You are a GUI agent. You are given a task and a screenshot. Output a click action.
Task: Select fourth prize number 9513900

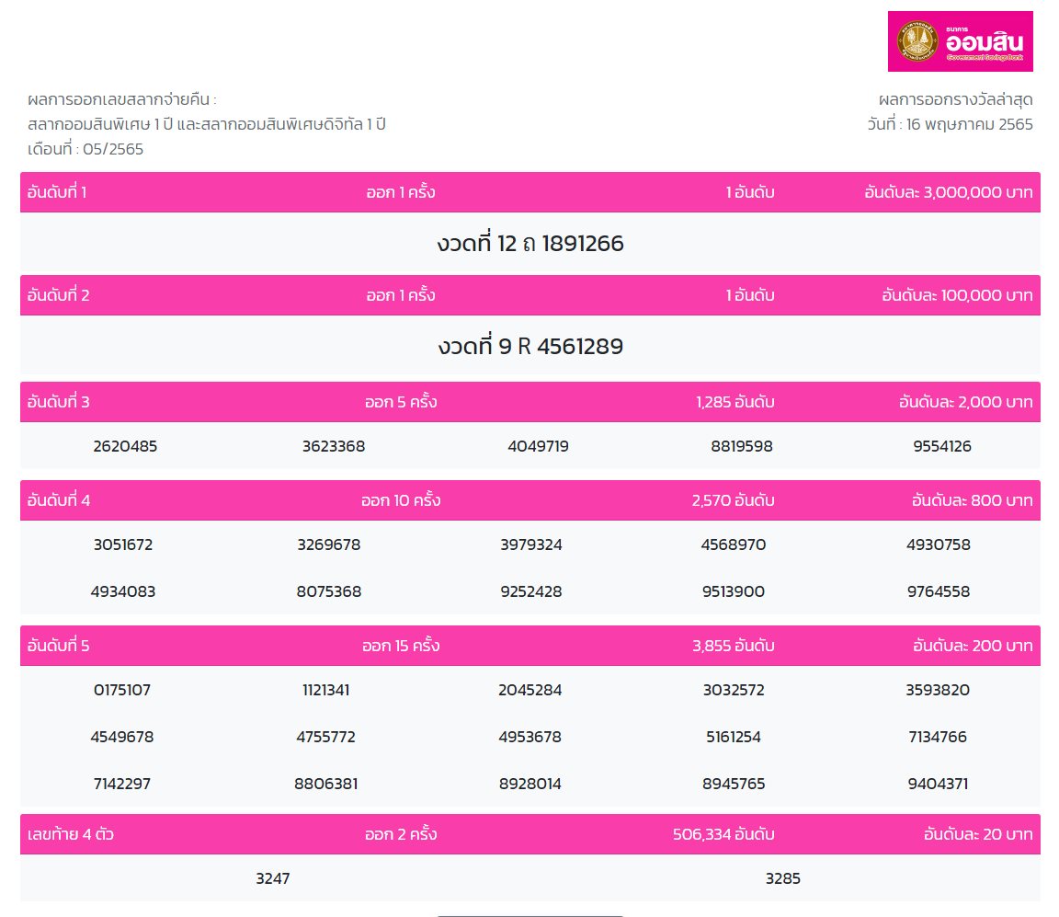pyautogui.click(x=734, y=592)
